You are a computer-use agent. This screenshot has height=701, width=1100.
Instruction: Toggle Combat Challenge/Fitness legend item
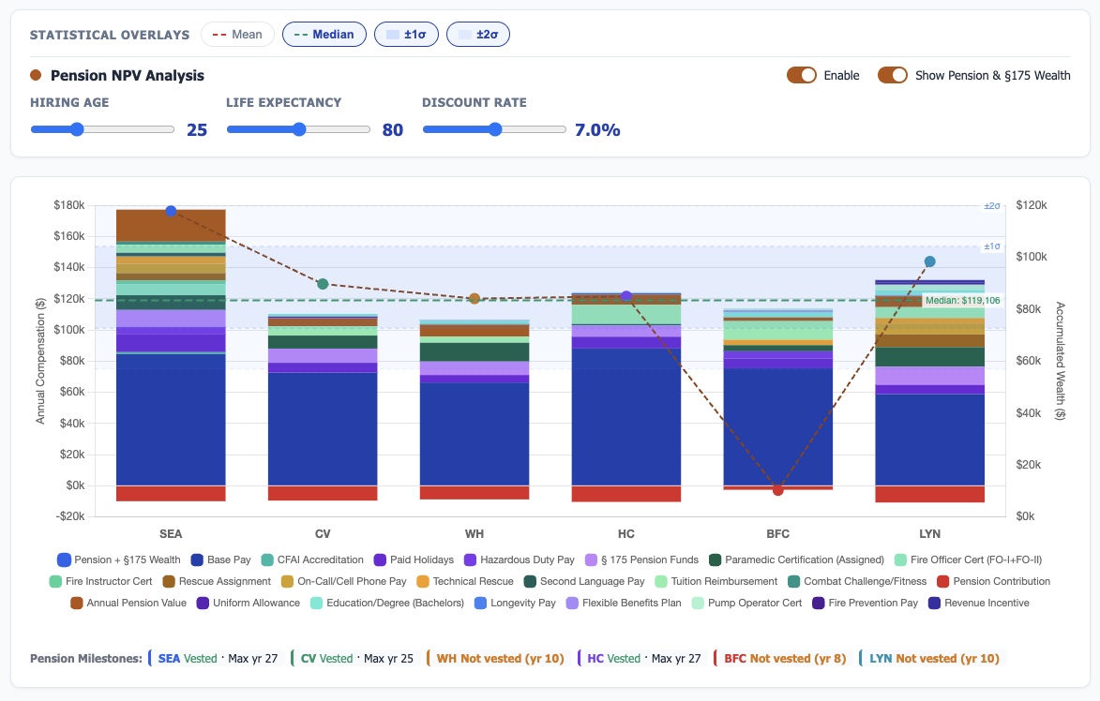click(x=856, y=582)
